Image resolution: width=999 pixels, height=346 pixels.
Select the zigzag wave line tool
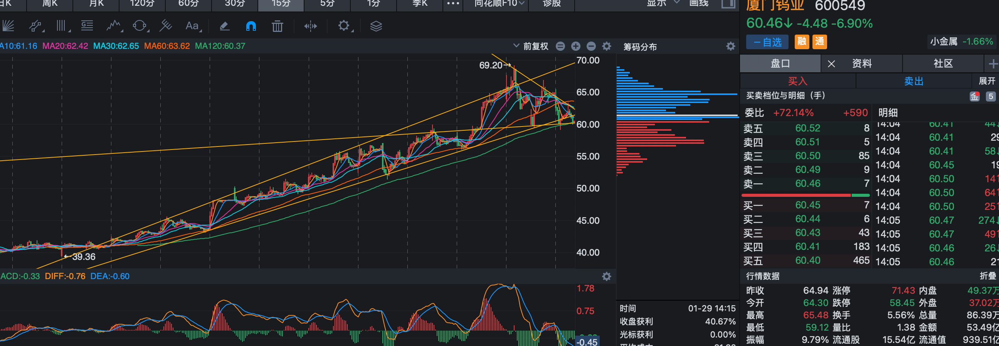[114, 26]
